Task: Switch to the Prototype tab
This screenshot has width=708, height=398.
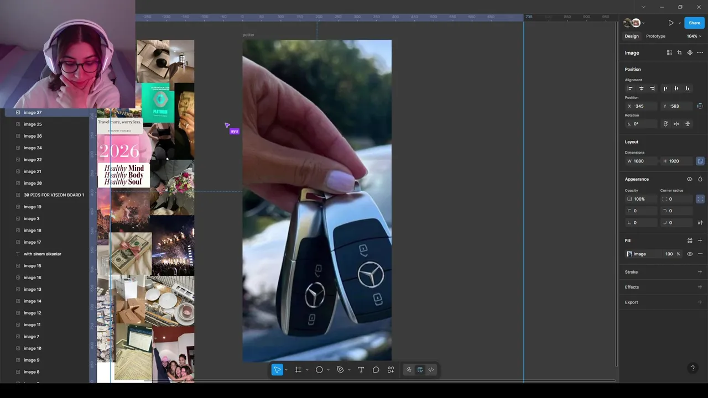Action: coord(655,36)
